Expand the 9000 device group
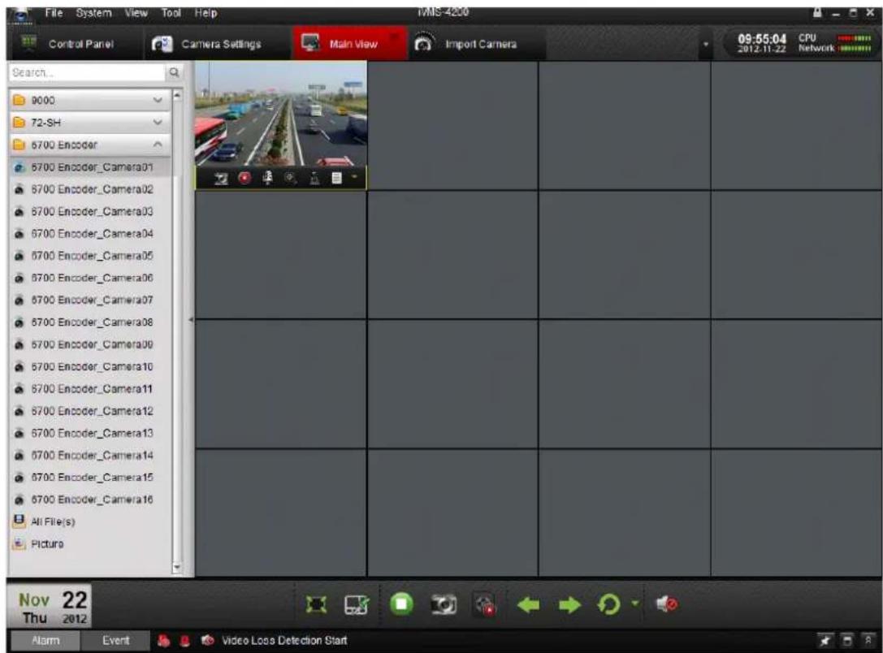883x653 pixels. tap(89, 100)
